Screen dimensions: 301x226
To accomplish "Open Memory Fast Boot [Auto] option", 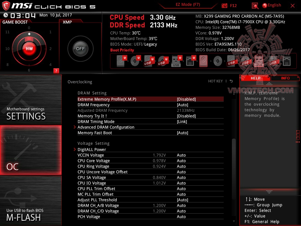I will click(150, 133).
